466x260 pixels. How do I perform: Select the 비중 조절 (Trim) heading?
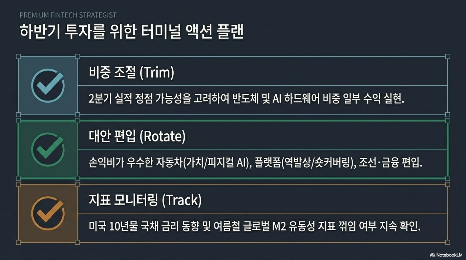131,72
